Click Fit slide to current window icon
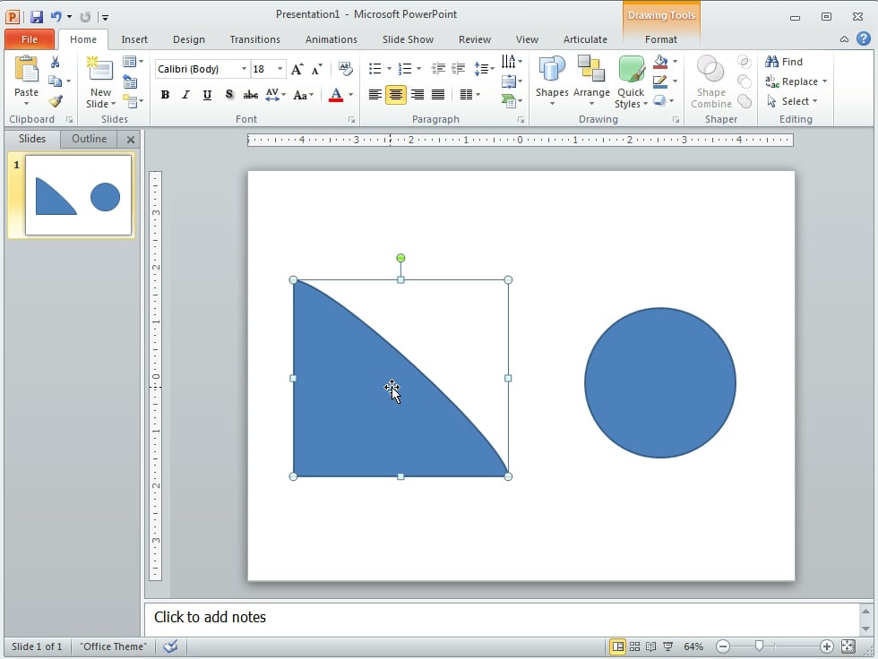878x659 pixels. [848, 646]
